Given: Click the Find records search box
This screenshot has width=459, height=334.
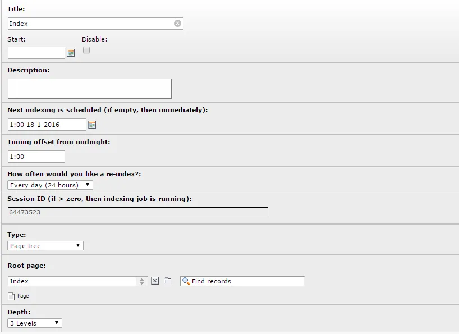Looking at the screenshot, I should 242,281.
